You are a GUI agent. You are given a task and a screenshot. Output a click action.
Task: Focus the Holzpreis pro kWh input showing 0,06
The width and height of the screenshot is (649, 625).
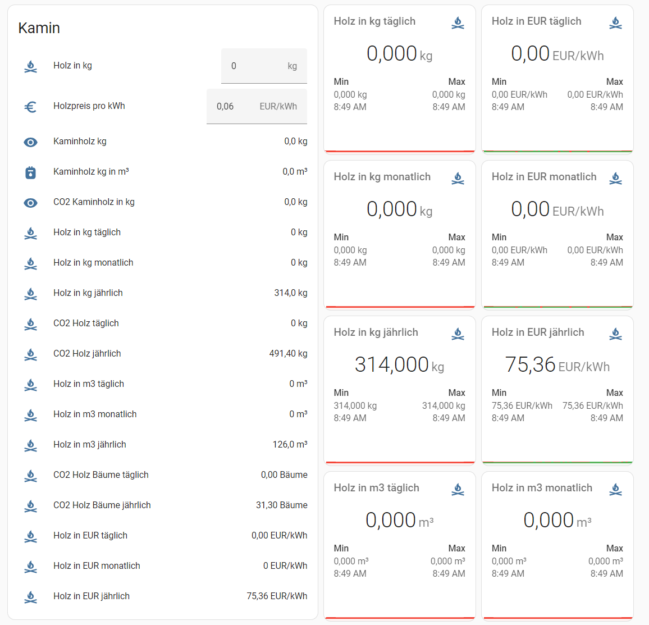[x=257, y=106]
